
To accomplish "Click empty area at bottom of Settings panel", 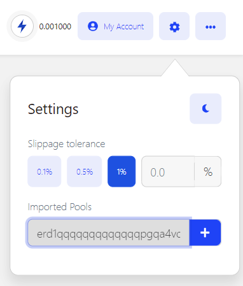I will click(x=125, y=261).
